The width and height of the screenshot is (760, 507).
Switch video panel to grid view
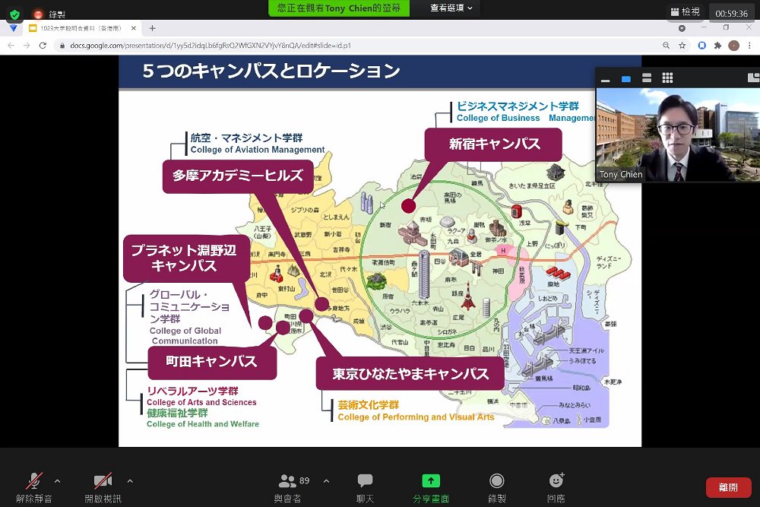click(x=667, y=78)
